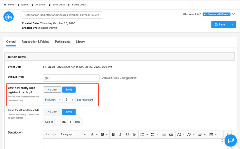Undo the last editor change
Image resolution: width=240 pixels, height=149 pixels.
pyautogui.click(x=47, y=134)
